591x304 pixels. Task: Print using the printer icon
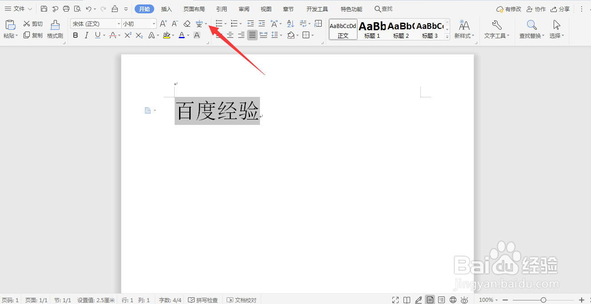pyautogui.click(x=66, y=9)
